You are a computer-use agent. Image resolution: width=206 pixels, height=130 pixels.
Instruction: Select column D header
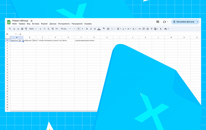click(55, 37)
